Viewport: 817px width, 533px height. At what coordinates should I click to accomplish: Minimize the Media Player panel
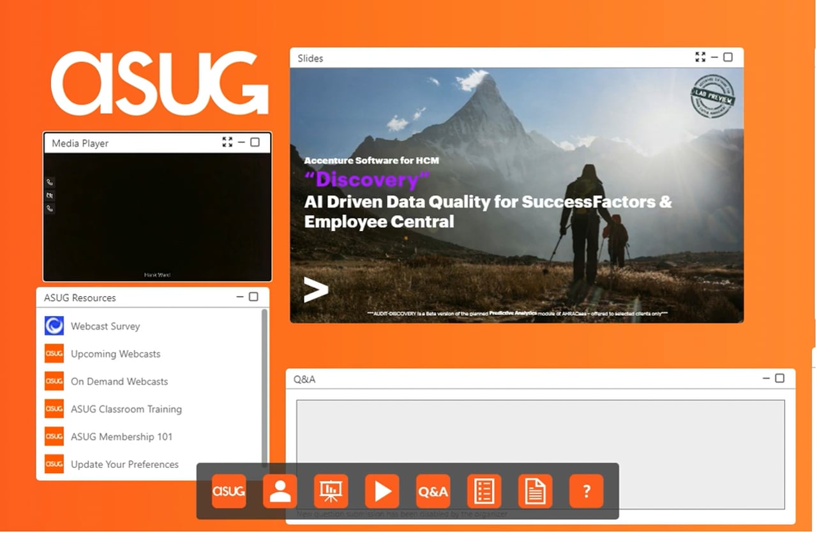(x=241, y=142)
